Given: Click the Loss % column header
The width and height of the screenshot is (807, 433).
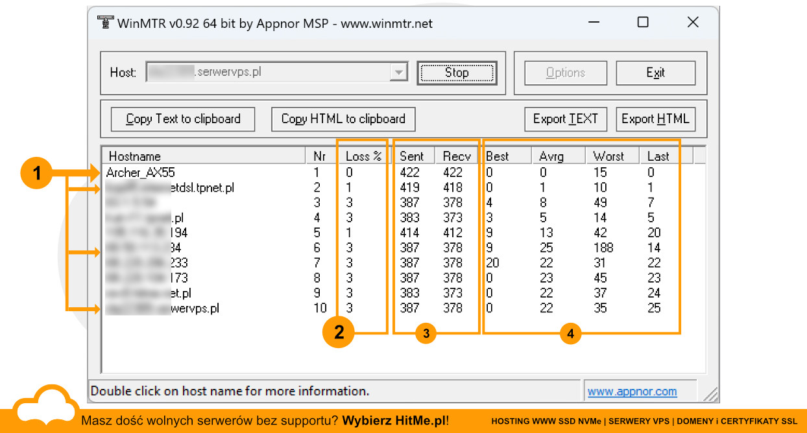Looking at the screenshot, I should [x=363, y=156].
